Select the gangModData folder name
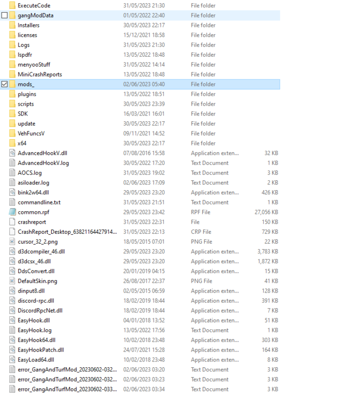The height and width of the screenshot is (394, 350). click(35, 15)
